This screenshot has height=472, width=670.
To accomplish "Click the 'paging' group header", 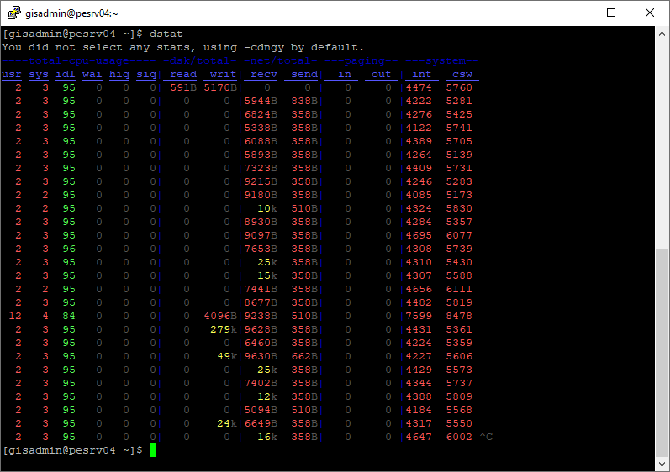I will pyautogui.click(x=361, y=61).
